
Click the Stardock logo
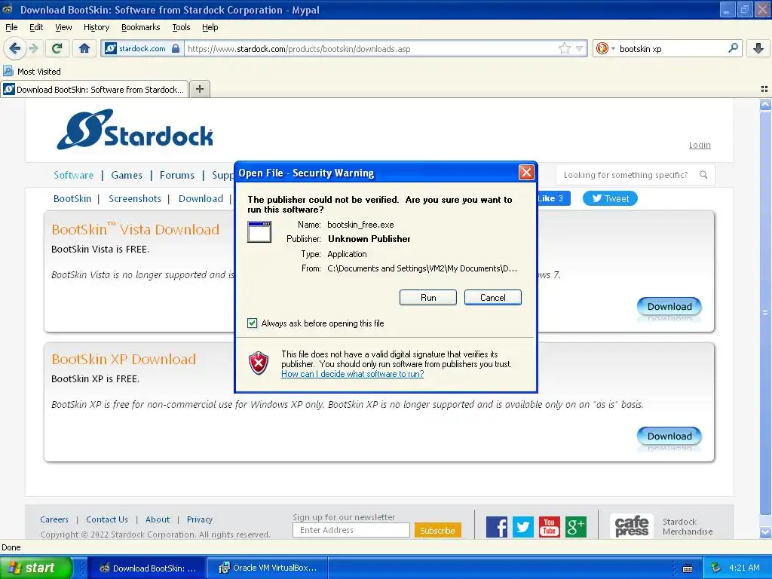tap(135, 130)
